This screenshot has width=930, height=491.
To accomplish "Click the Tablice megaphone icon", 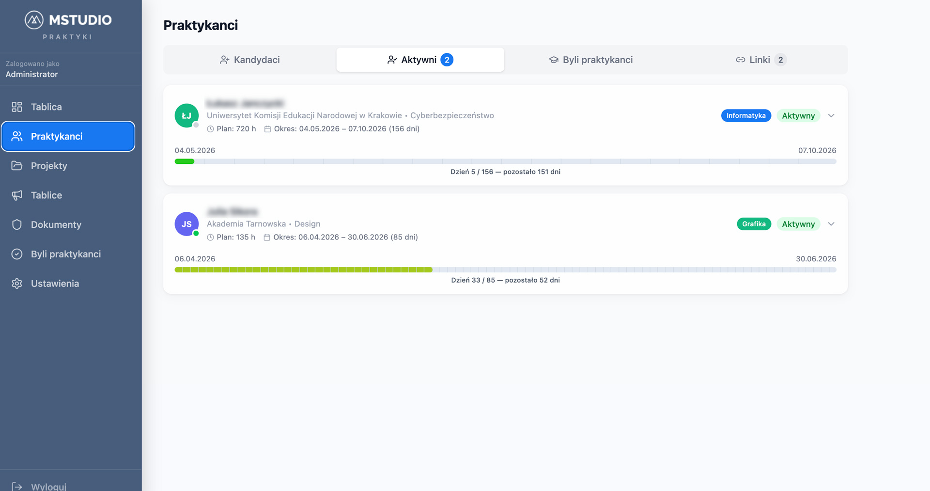I will [x=17, y=195].
